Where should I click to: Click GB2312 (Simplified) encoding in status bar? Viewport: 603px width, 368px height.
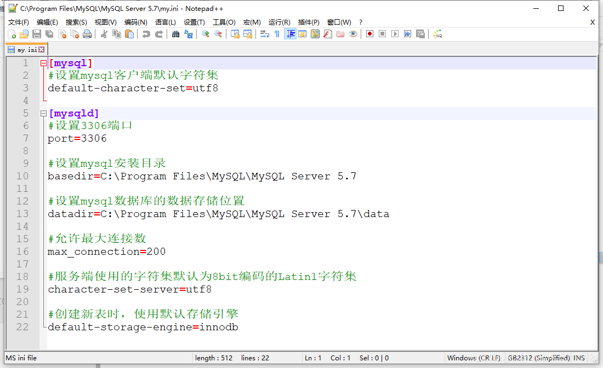538,358
